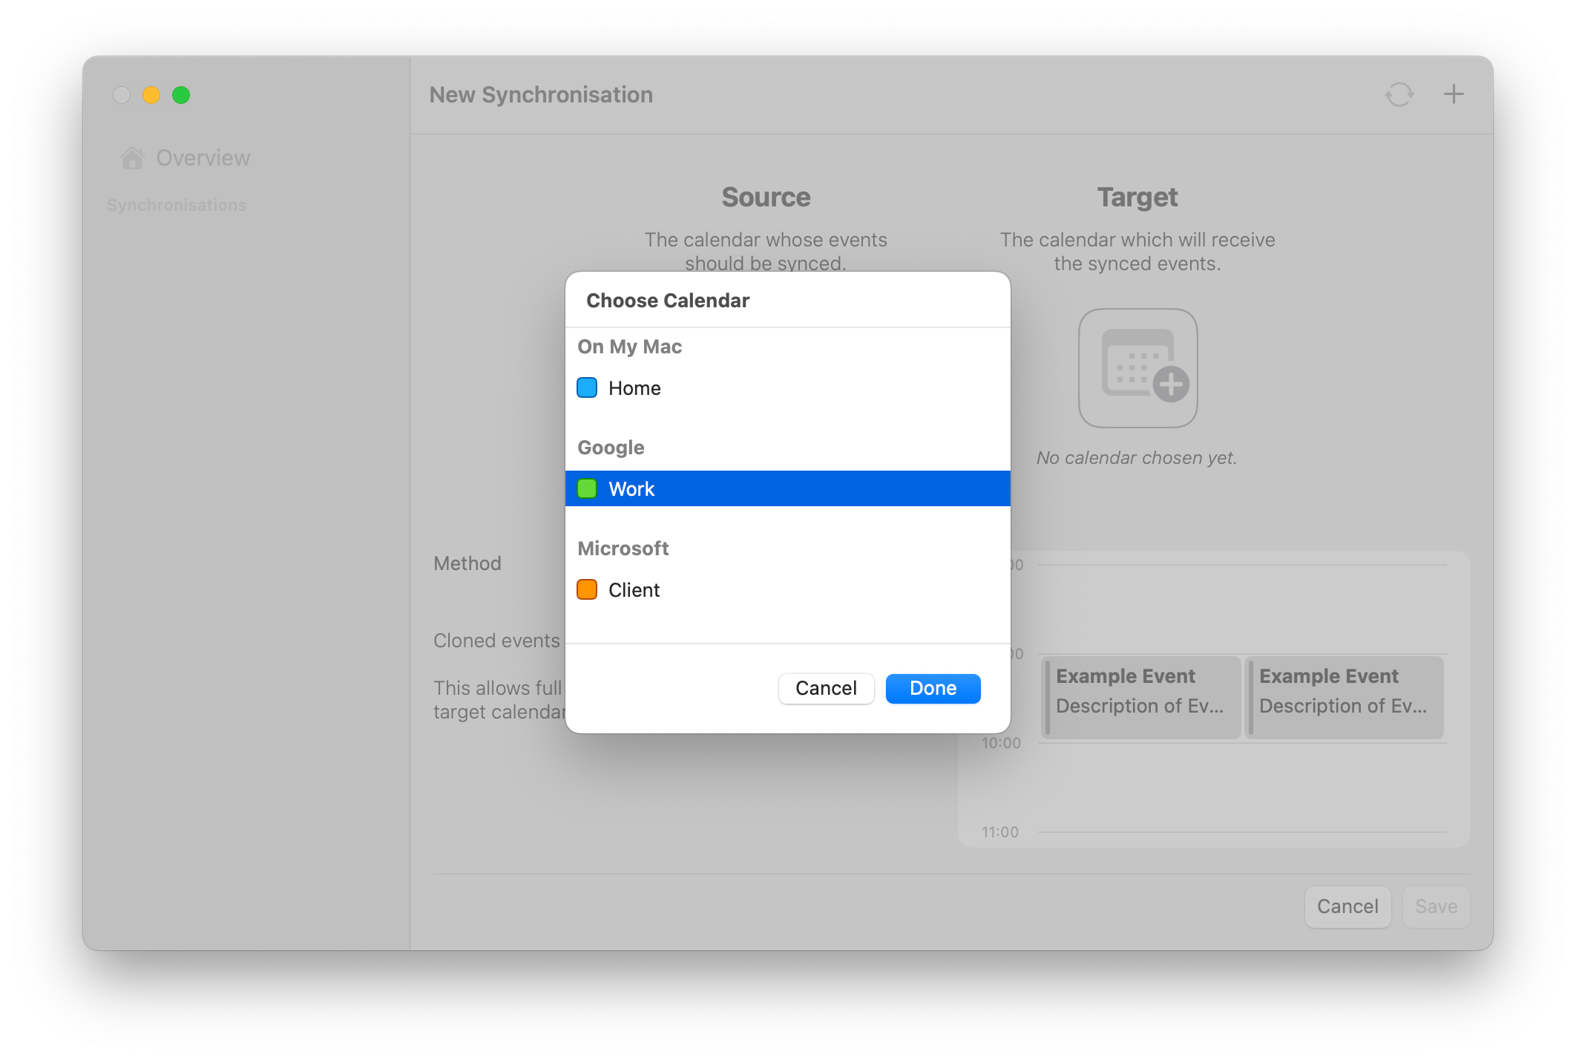The image size is (1576, 1060).
Task: Click the Microsoft group header
Action: pyautogui.click(x=623, y=549)
